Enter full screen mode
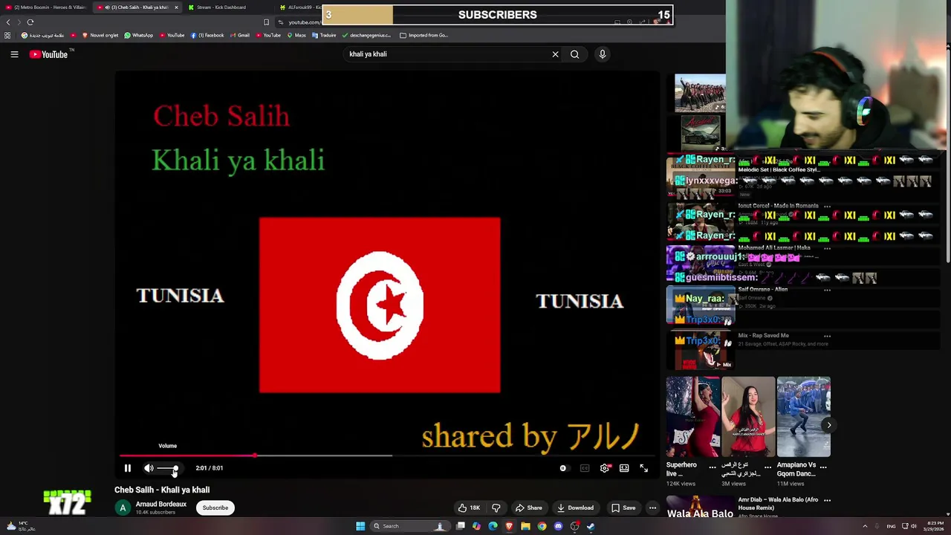Viewport: 951px width, 535px height. point(644,468)
